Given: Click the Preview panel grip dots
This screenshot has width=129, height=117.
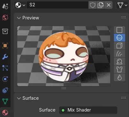Looking at the screenshot, I should [x=124, y=18].
